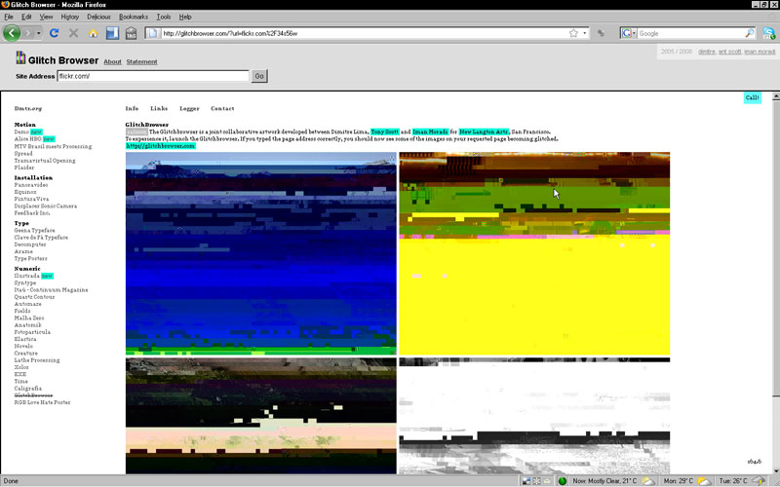Open the Google search engine dropdown
Viewport: 780px width, 487px height.
pos(629,33)
